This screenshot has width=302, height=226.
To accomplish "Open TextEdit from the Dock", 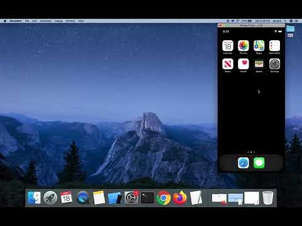I will 196,198.
